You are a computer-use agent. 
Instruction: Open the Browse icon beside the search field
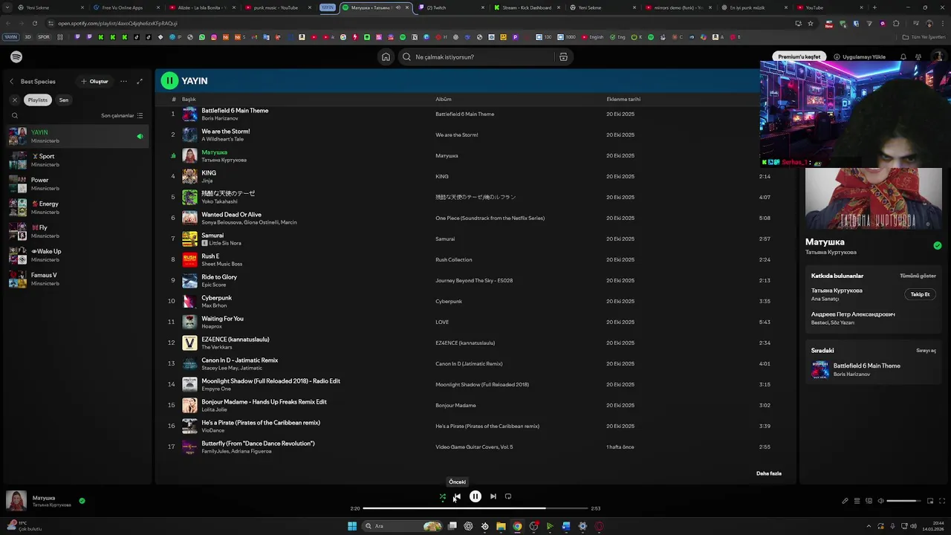[x=563, y=57]
